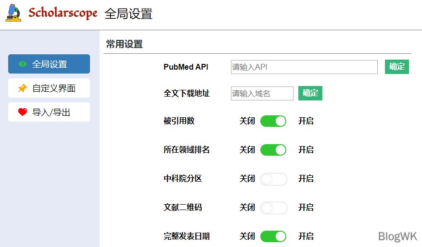The image size is (422, 247).
Task: Enable the 文献二维码 switch
Action: click(x=273, y=208)
